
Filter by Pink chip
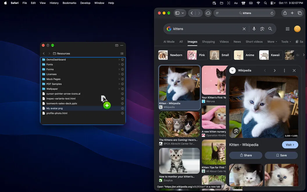197,55
